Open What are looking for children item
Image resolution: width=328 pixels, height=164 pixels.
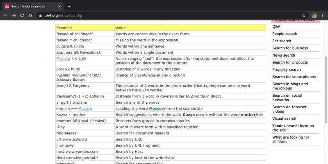[291, 139]
